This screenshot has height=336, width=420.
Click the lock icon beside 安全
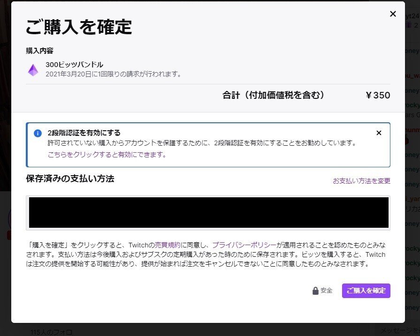click(x=315, y=291)
